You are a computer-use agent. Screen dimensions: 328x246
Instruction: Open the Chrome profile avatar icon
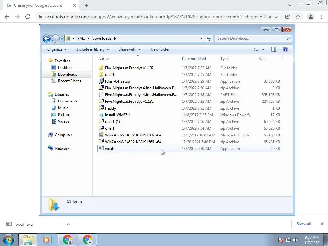(311, 17)
